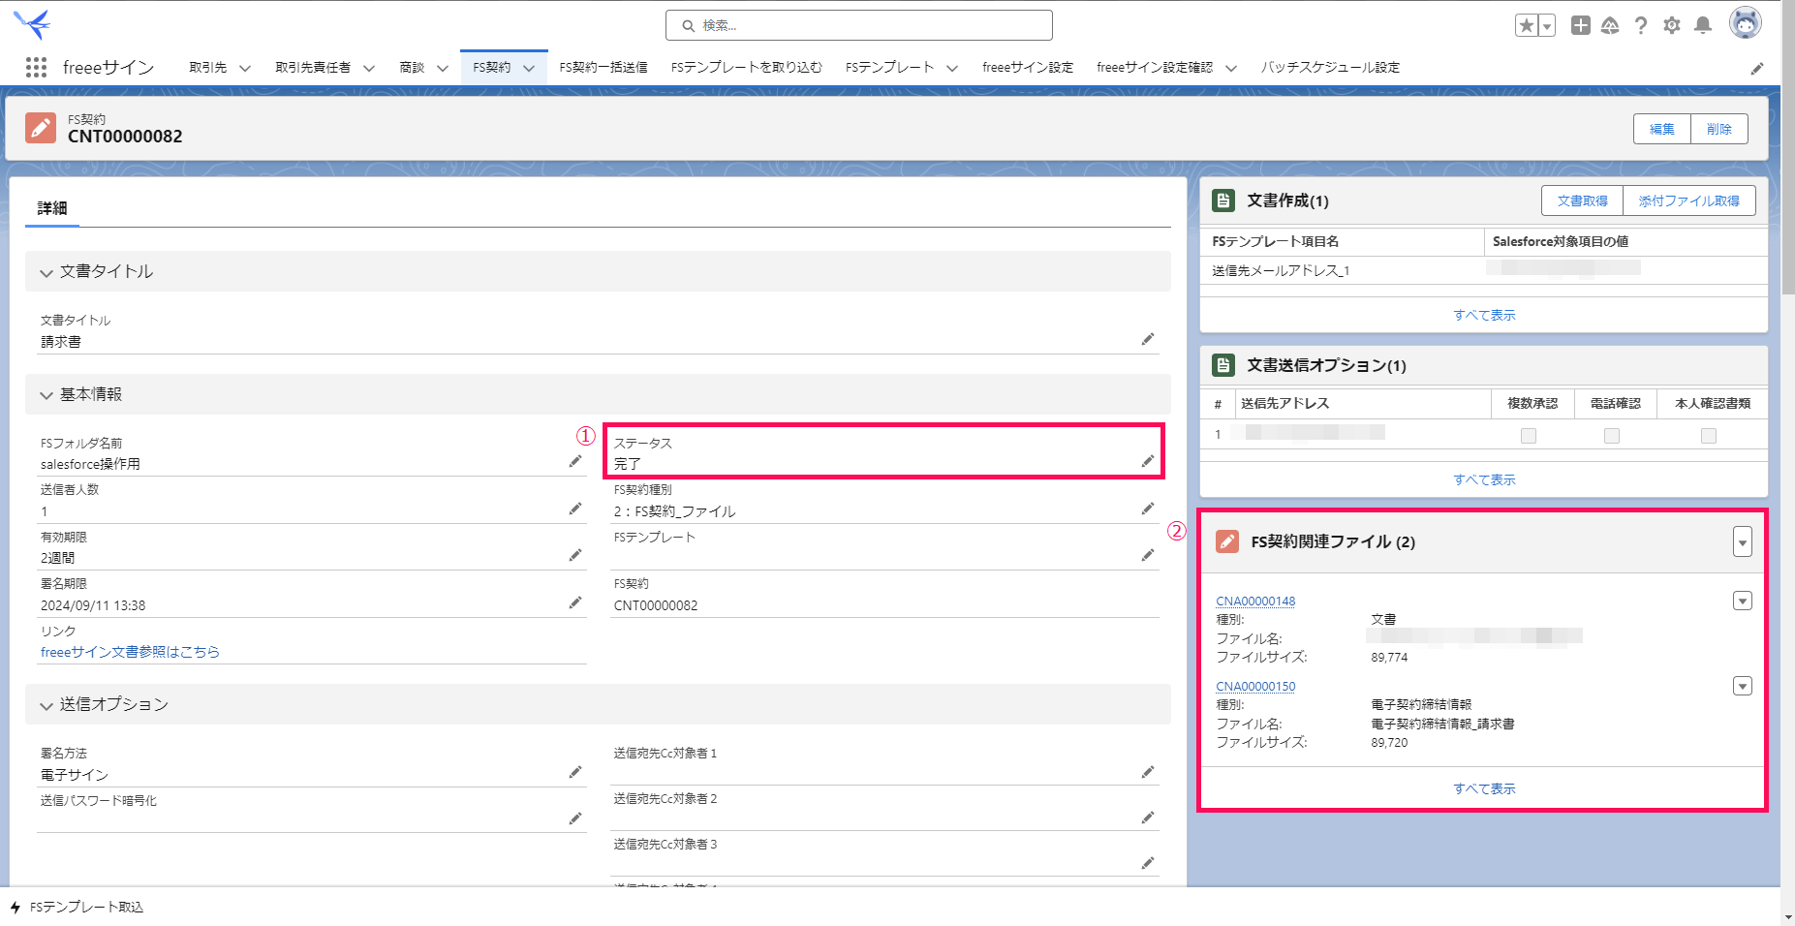Open the FS契約 tab dropdown chevron
The width and height of the screenshot is (1795, 926).
pyautogui.click(x=529, y=68)
